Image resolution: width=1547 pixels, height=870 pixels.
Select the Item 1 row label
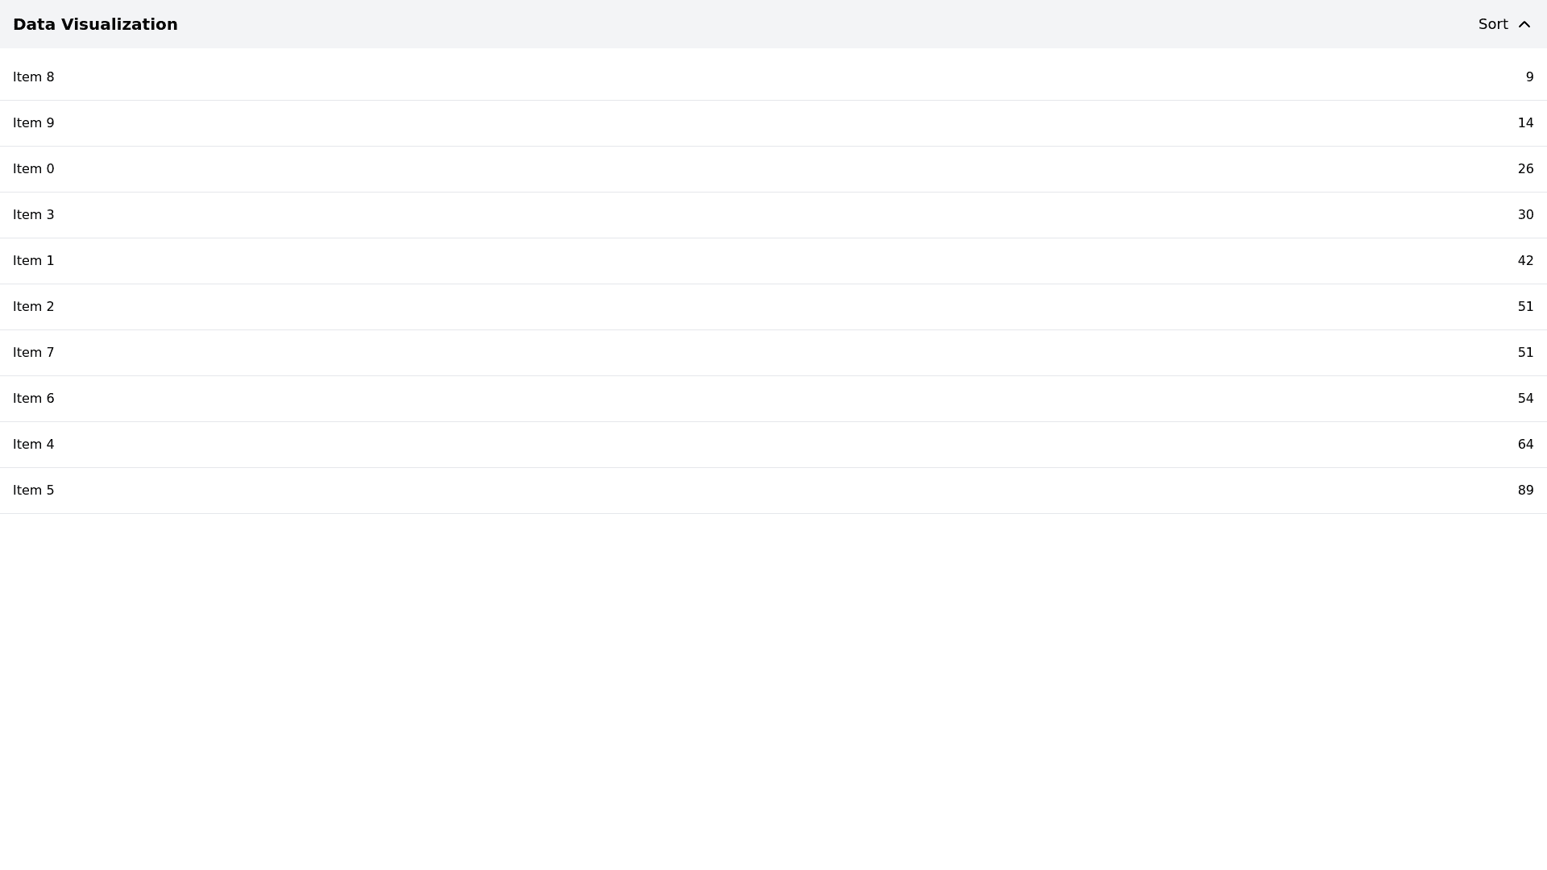pyautogui.click(x=34, y=261)
